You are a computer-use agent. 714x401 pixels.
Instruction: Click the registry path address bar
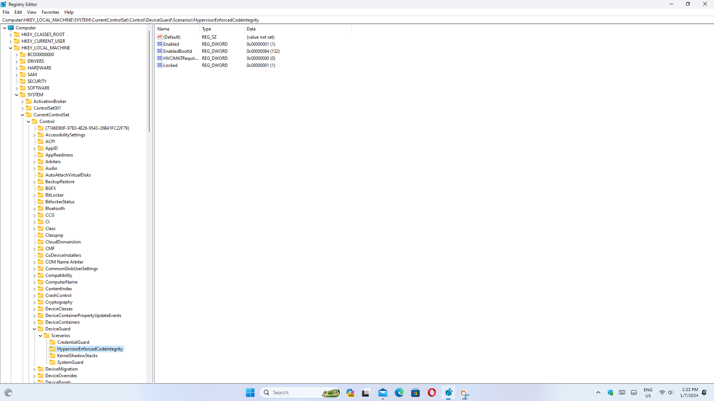point(357,20)
